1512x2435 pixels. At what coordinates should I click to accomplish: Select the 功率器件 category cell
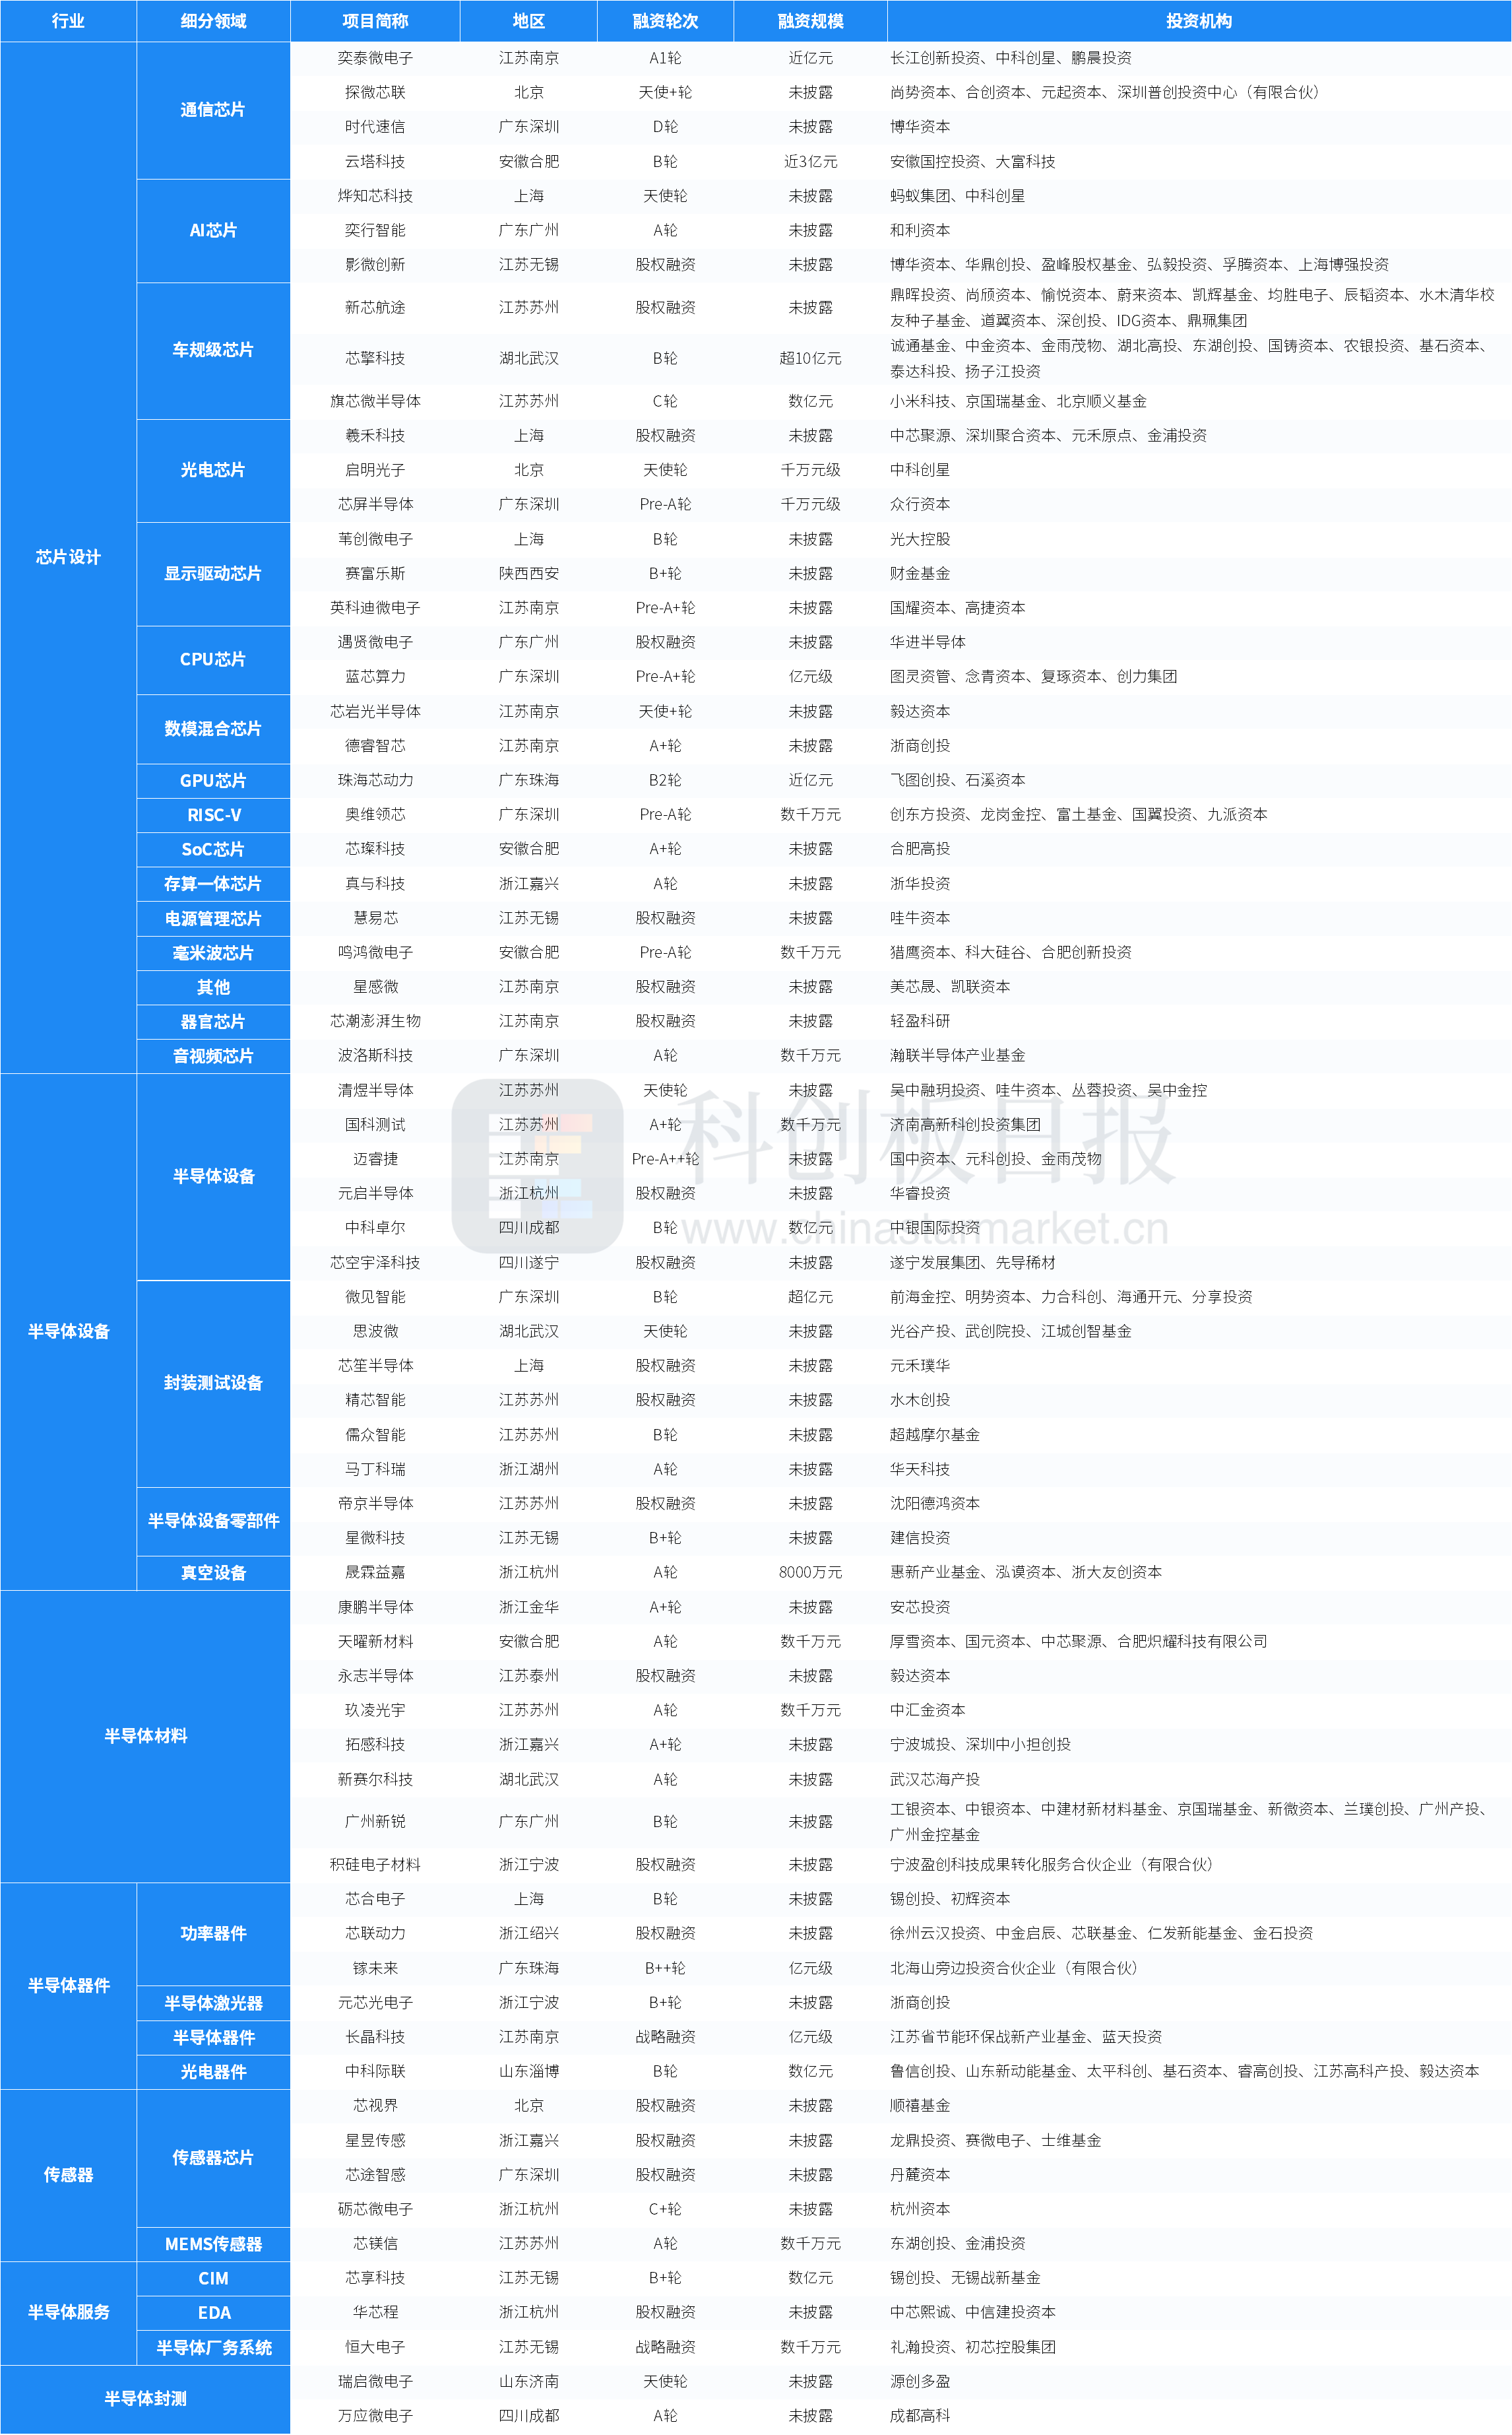pos(213,1934)
